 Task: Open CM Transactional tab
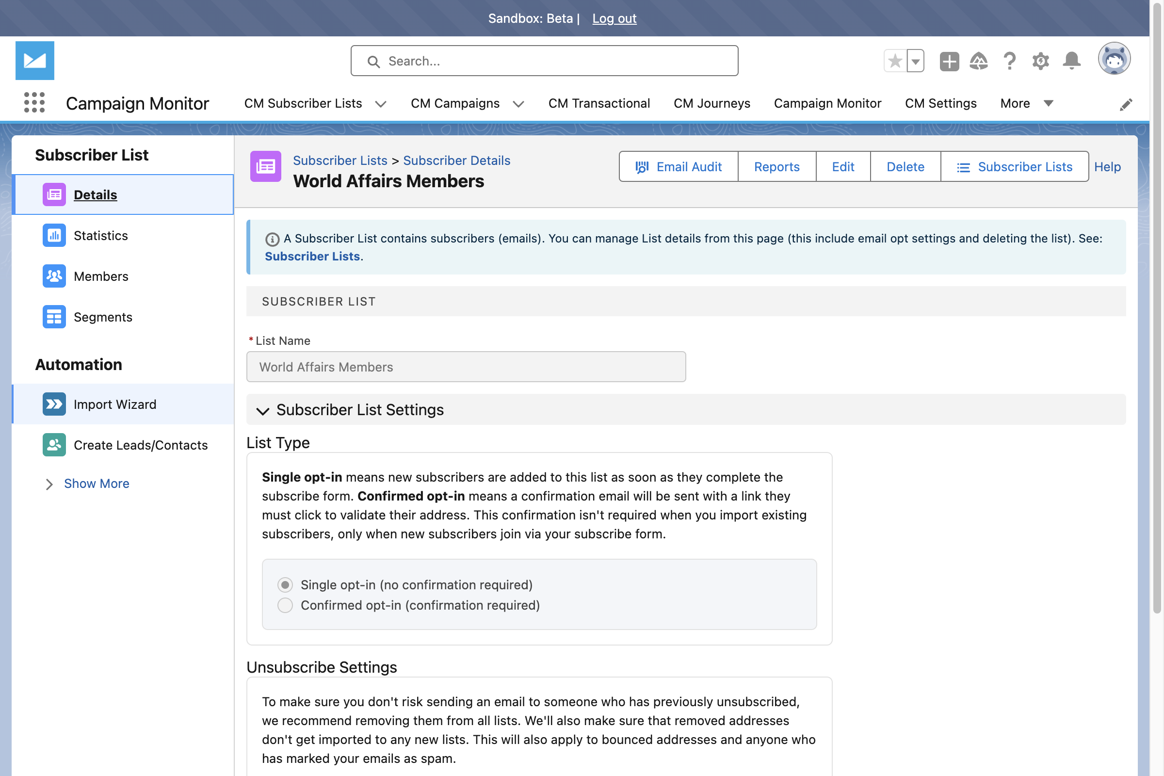(599, 103)
